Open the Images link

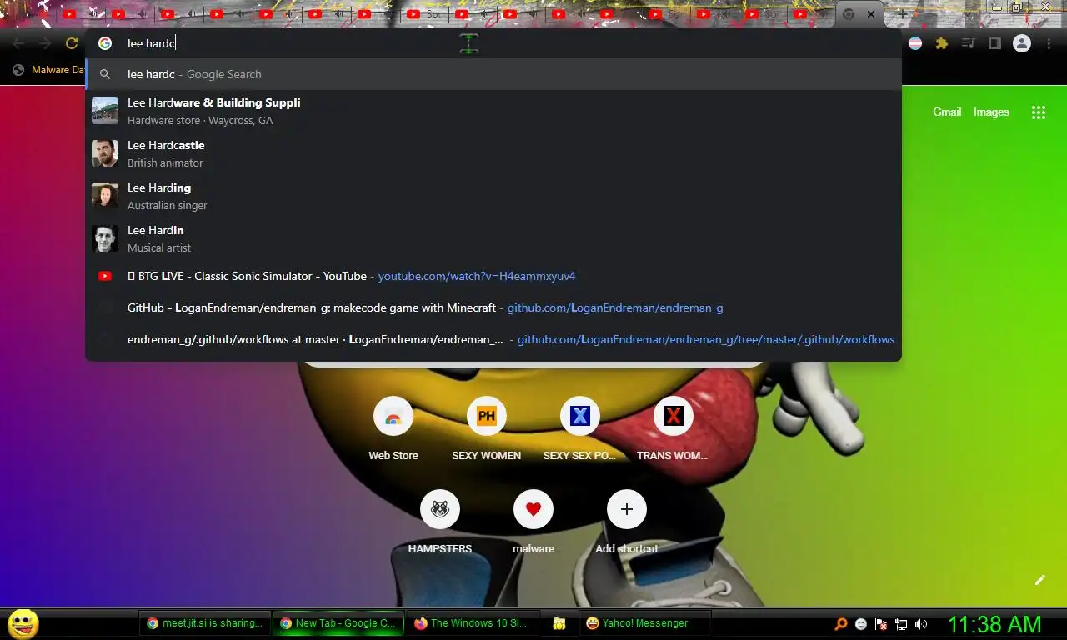coord(991,112)
